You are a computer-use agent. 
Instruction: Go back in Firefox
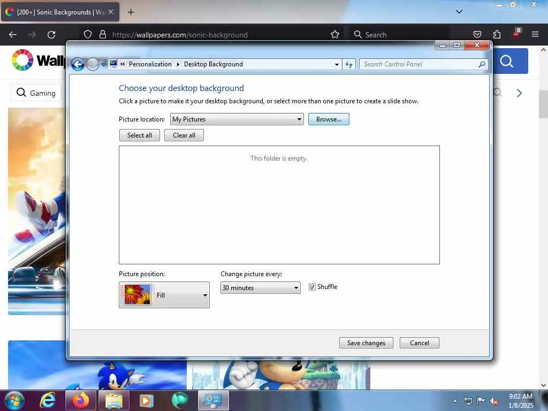pyautogui.click(x=13, y=35)
